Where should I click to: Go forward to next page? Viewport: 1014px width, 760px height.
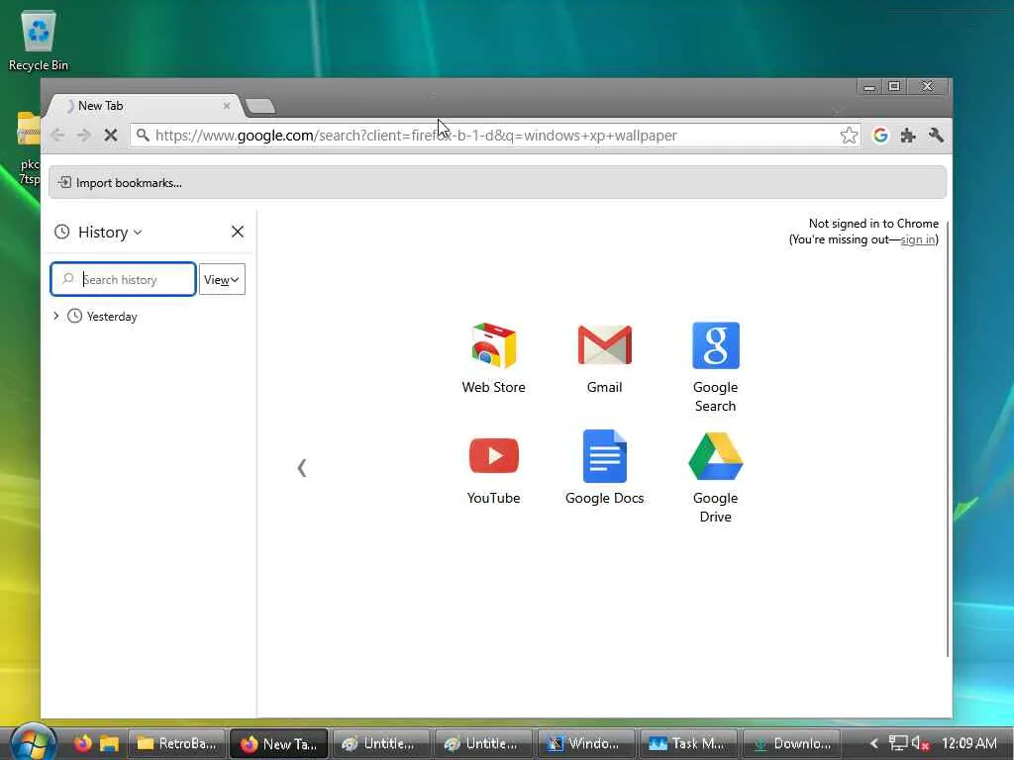[83, 135]
